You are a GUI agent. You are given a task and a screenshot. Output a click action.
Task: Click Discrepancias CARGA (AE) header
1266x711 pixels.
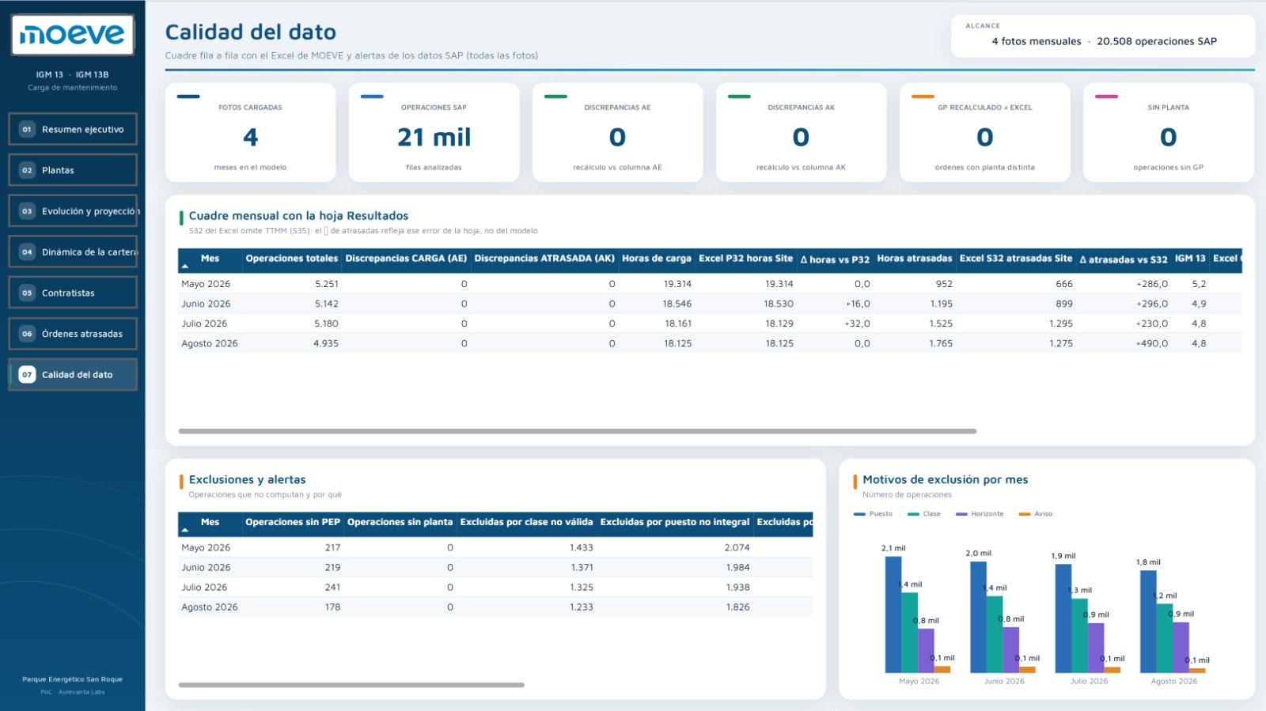tap(406, 259)
